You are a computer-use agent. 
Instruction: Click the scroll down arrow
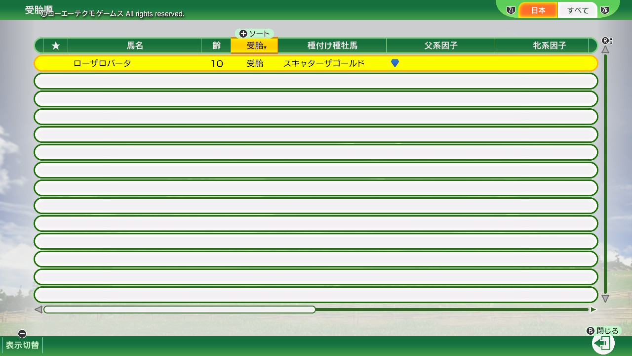pos(605,299)
